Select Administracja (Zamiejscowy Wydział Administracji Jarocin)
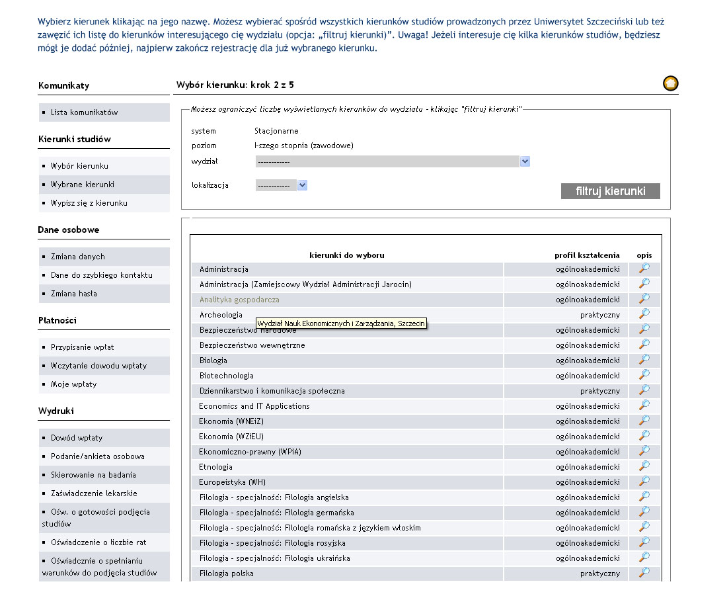Image resolution: width=727 pixels, height=596 pixels. [x=305, y=284]
